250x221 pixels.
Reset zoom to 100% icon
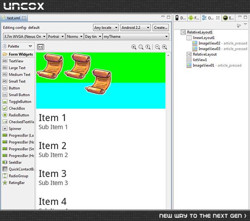(x=148, y=47)
